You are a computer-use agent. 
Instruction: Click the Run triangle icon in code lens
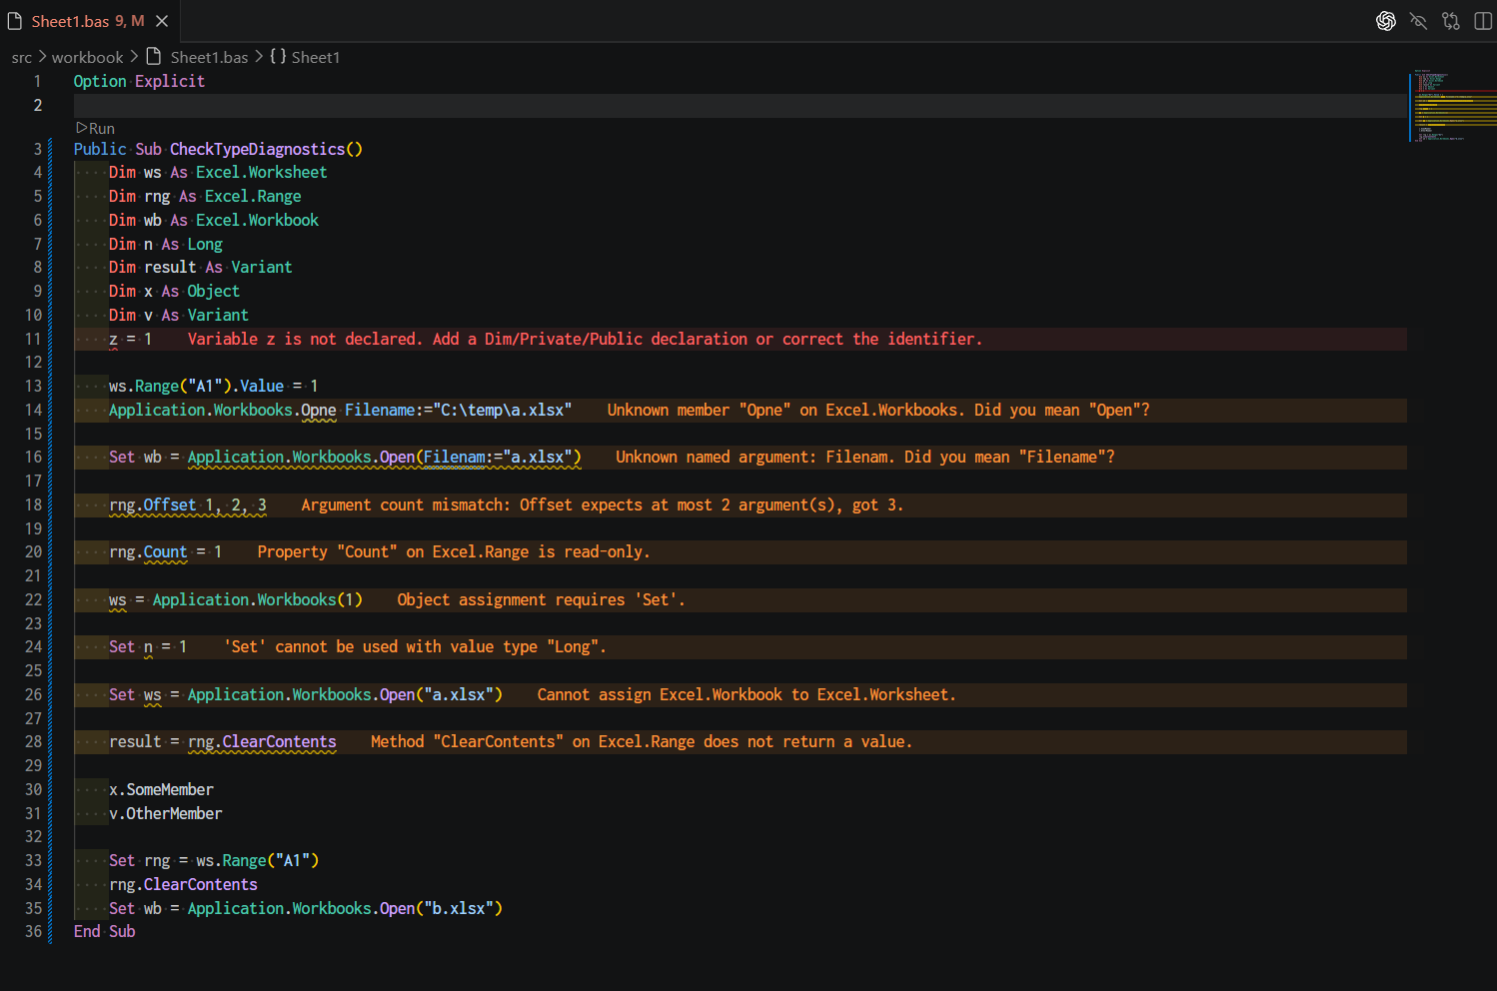81,128
